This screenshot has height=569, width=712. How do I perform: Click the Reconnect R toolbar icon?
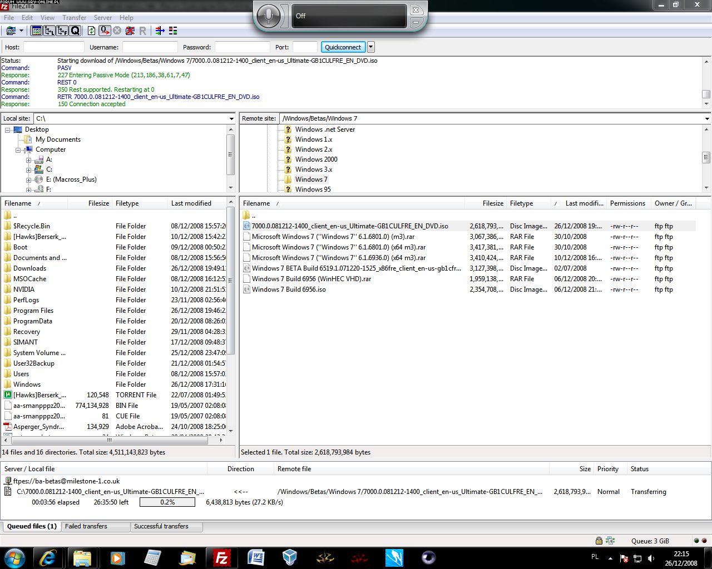pyautogui.click(x=142, y=31)
